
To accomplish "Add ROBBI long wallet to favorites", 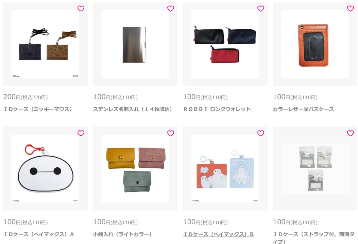I will pos(260,9).
